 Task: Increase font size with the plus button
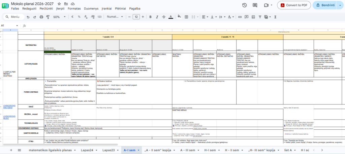pyautogui.click(x=143, y=17)
